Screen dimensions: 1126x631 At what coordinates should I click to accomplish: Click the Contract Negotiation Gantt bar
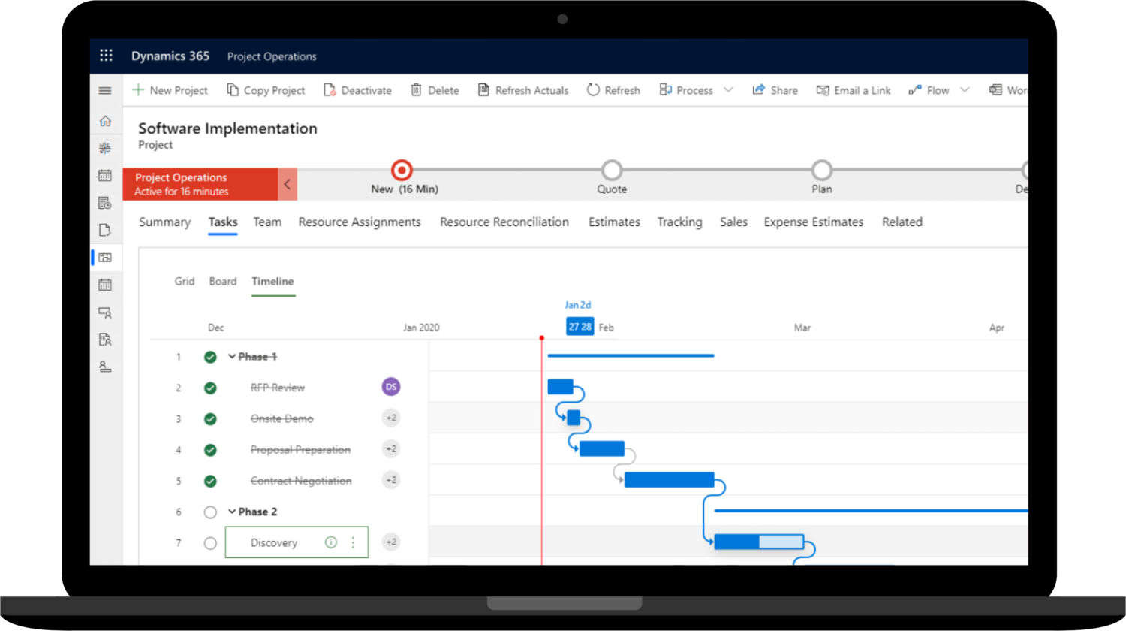tap(669, 480)
